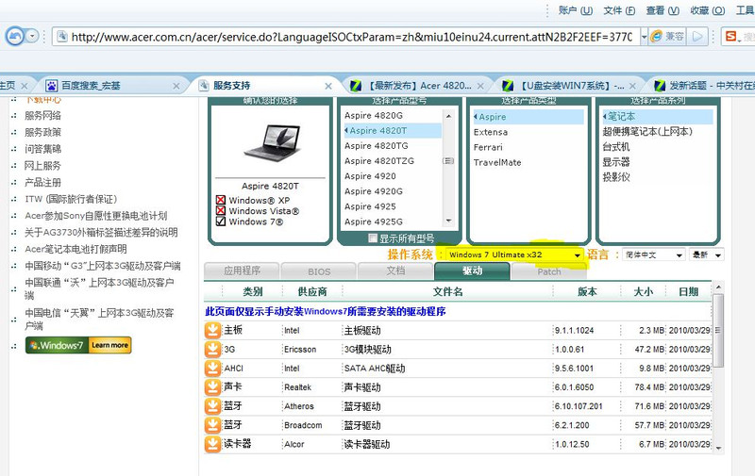Open the 网上服务 sidebar link

[42, 165]
